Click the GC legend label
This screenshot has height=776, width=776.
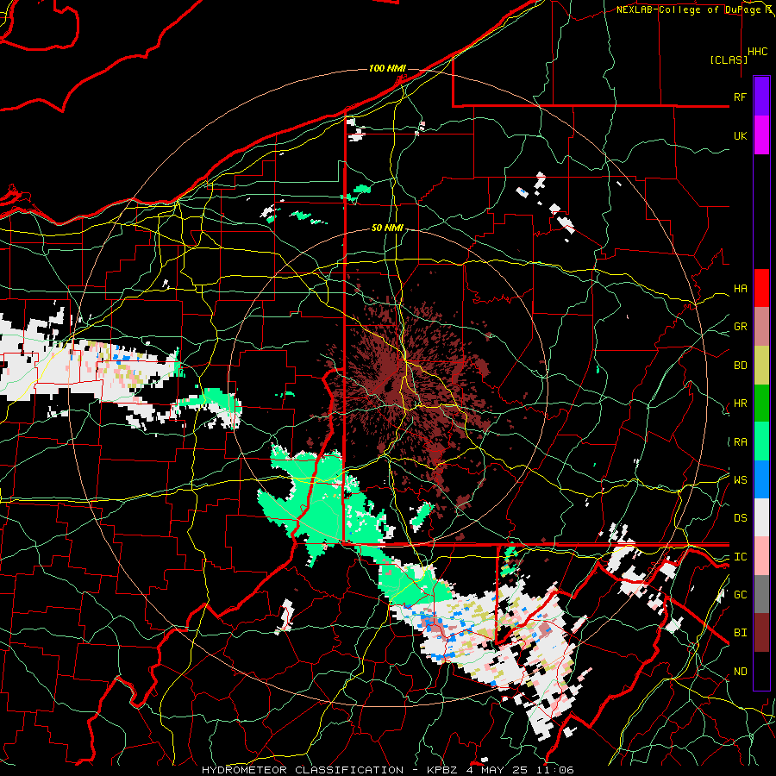(740, 595)
